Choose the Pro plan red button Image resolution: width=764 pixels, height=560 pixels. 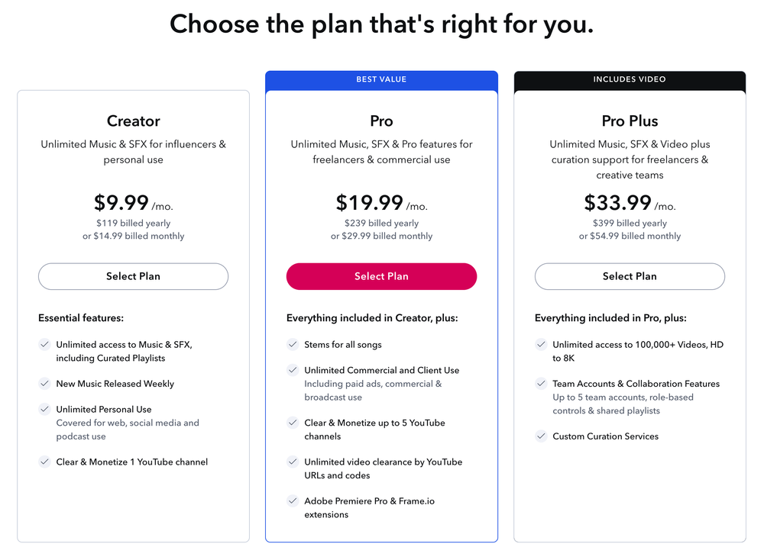pyautogui.click(x=381, y=276)
